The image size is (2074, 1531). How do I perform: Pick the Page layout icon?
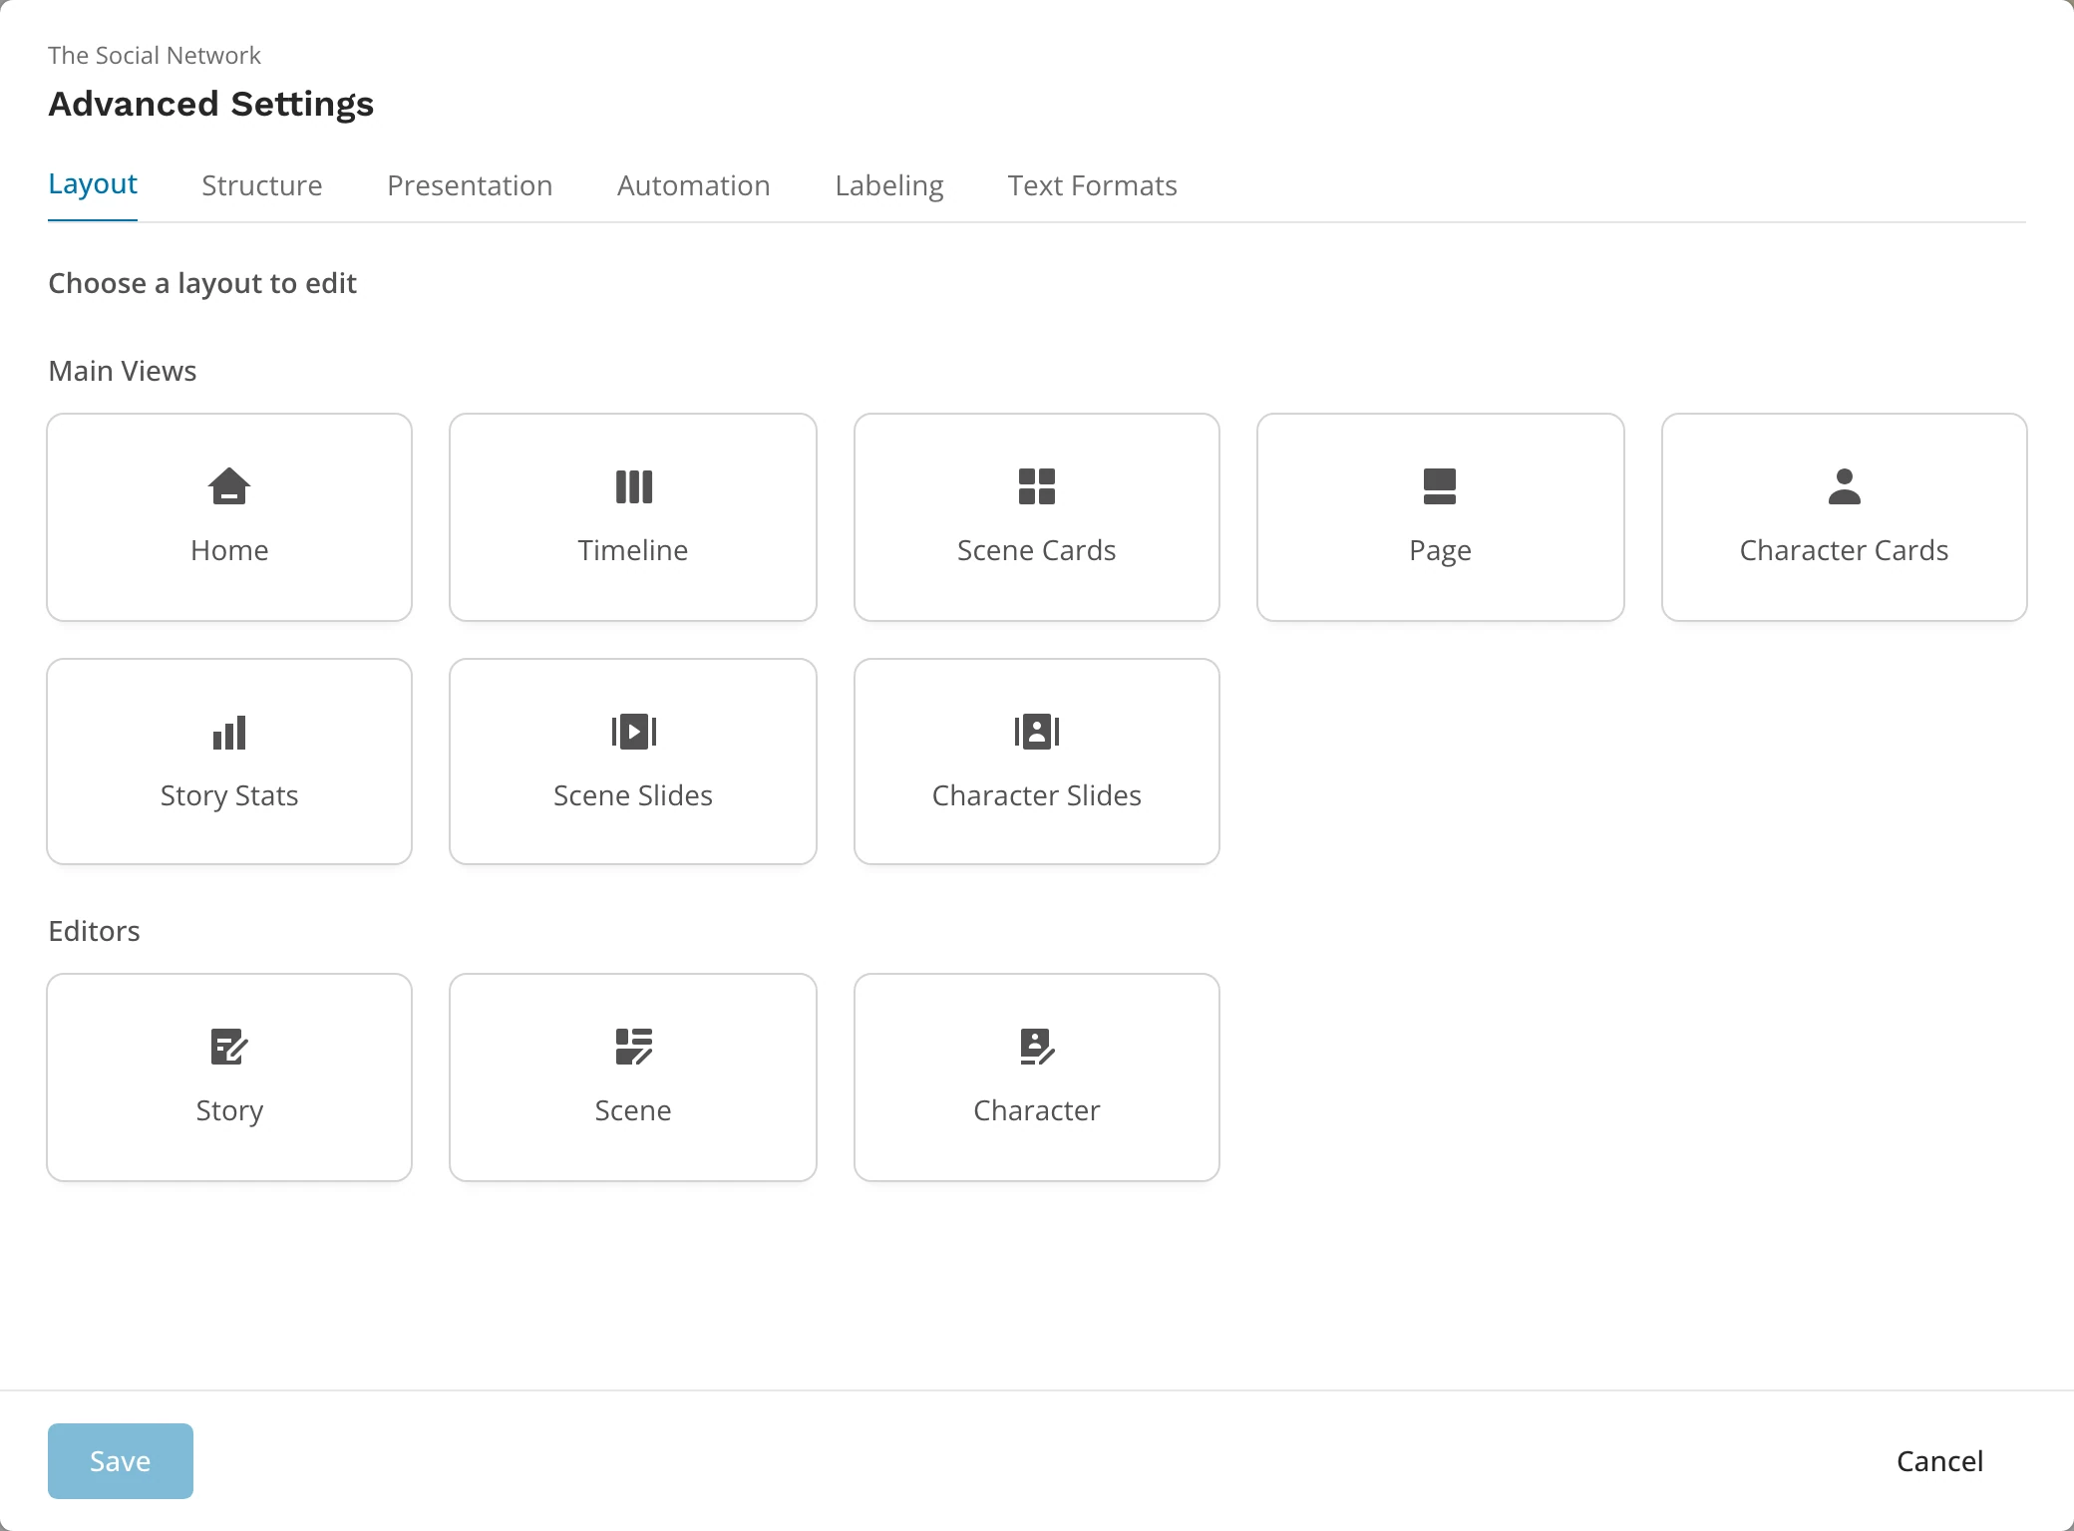[x=1440, y=486]
